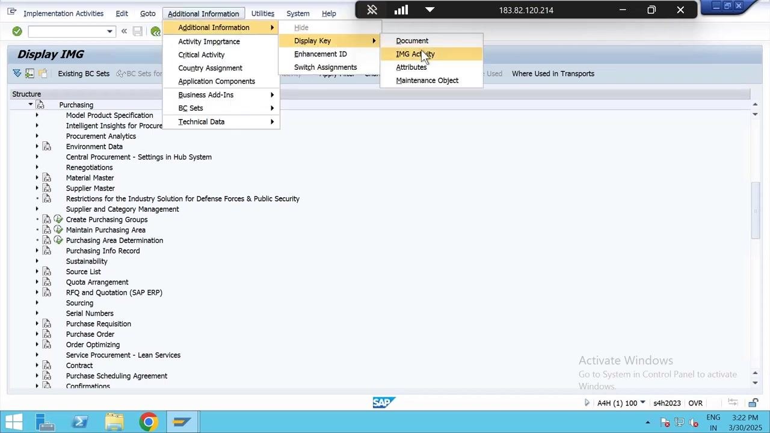770x433 pixels.
Task: Open documentation icon for Environment Data
Action: point(46,147)
